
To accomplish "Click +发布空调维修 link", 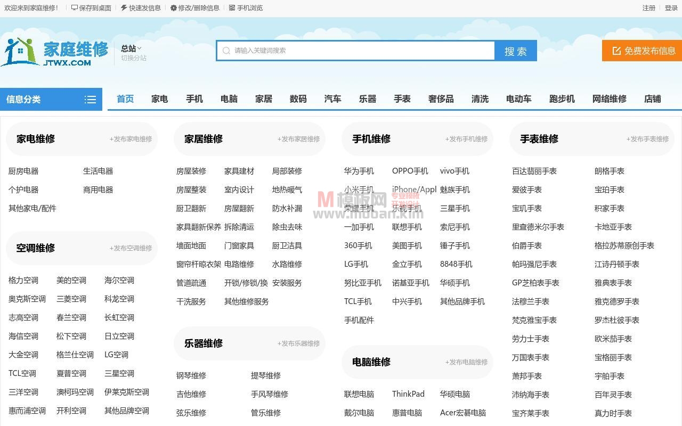I will pos(131,248).
